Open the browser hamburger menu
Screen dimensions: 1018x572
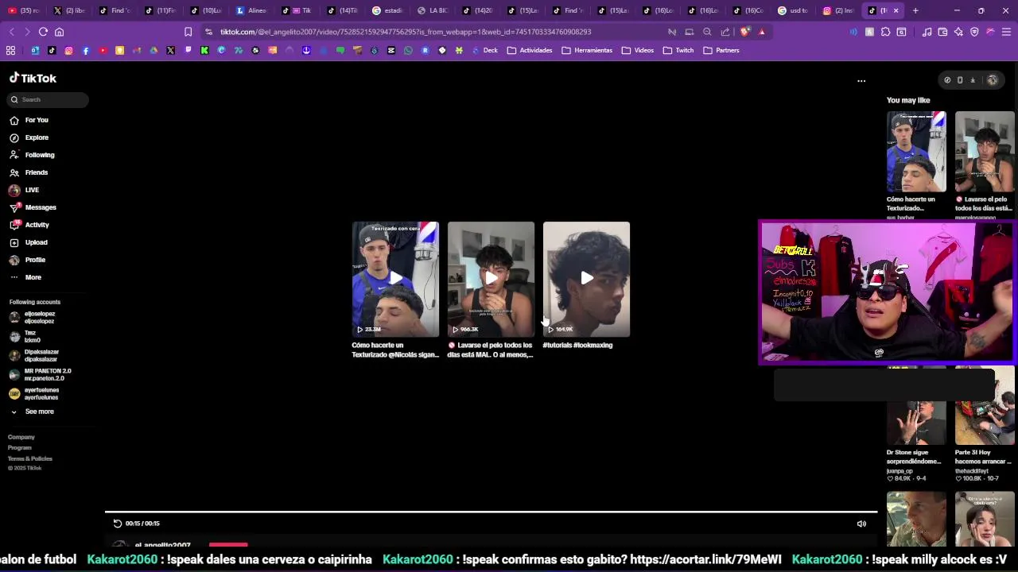1006,32
